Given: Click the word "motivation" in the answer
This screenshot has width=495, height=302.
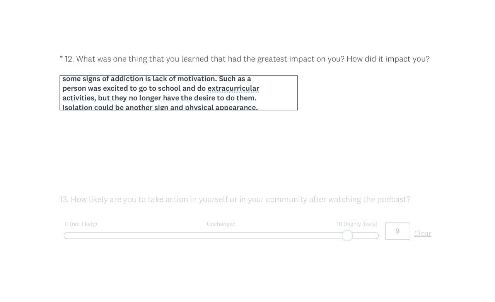Looking at the screenshot, I should 196,79.
